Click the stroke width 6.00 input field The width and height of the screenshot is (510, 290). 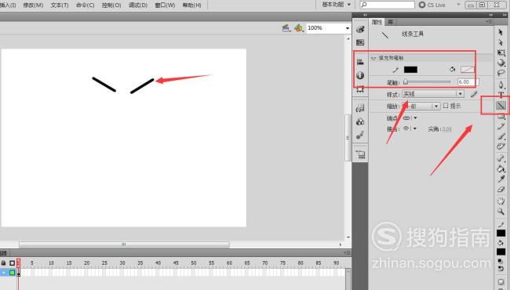(x=468, y=82)
